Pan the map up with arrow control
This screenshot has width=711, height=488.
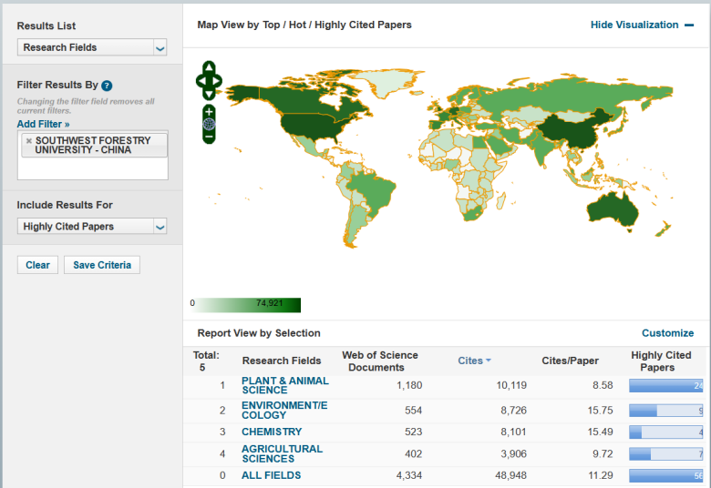(x=209, y=68)
